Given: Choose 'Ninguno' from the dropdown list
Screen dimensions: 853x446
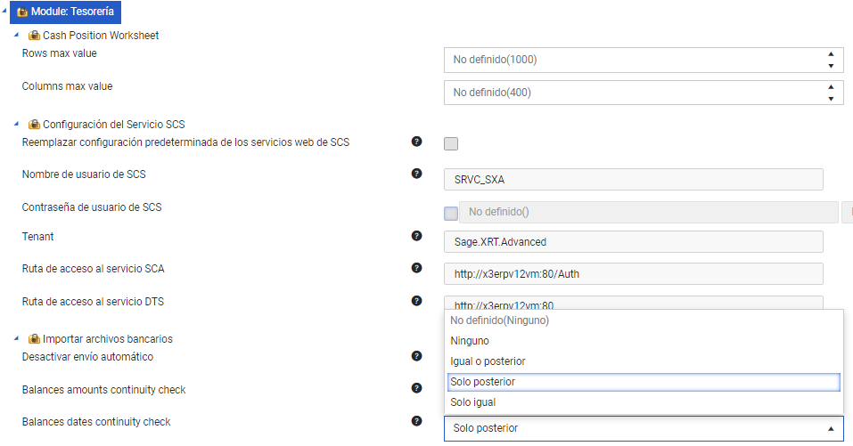Looking at the screenshot, I should pos(470,341).
